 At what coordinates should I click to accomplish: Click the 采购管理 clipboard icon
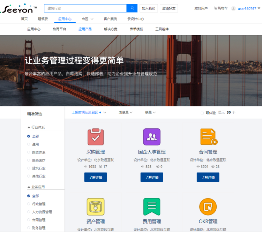coord(96,137)
